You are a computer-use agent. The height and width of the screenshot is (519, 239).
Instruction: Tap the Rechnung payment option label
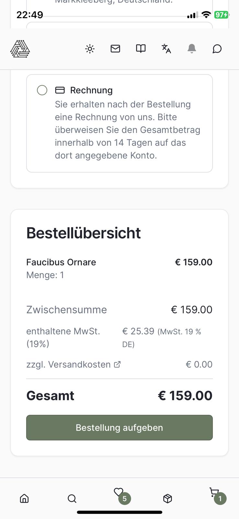pos(91,90)
